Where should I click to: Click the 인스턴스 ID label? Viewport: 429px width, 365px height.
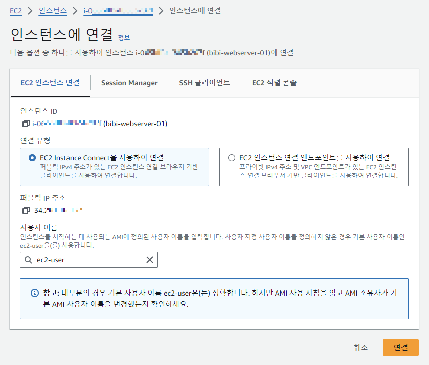click(38, 111)
